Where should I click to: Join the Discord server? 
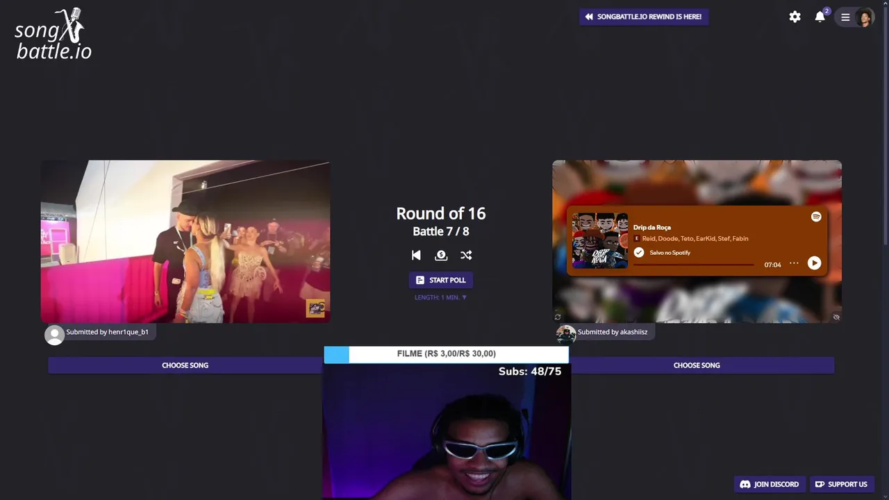(x=770, y=484)
